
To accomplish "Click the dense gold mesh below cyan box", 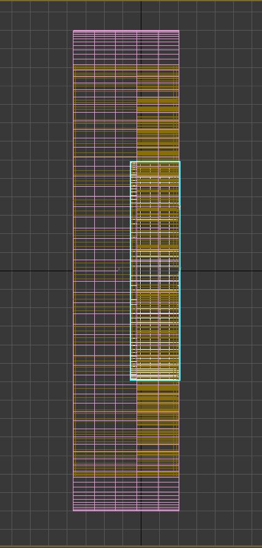I will click(x=157, y=429).
